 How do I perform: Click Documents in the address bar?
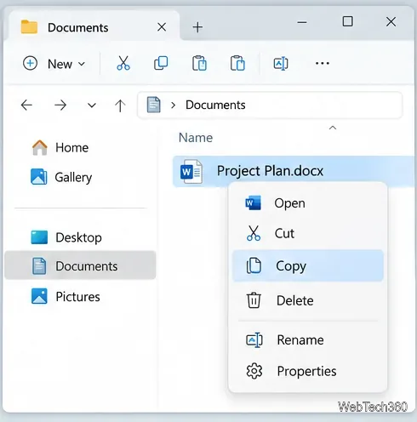tap(215, 105)
